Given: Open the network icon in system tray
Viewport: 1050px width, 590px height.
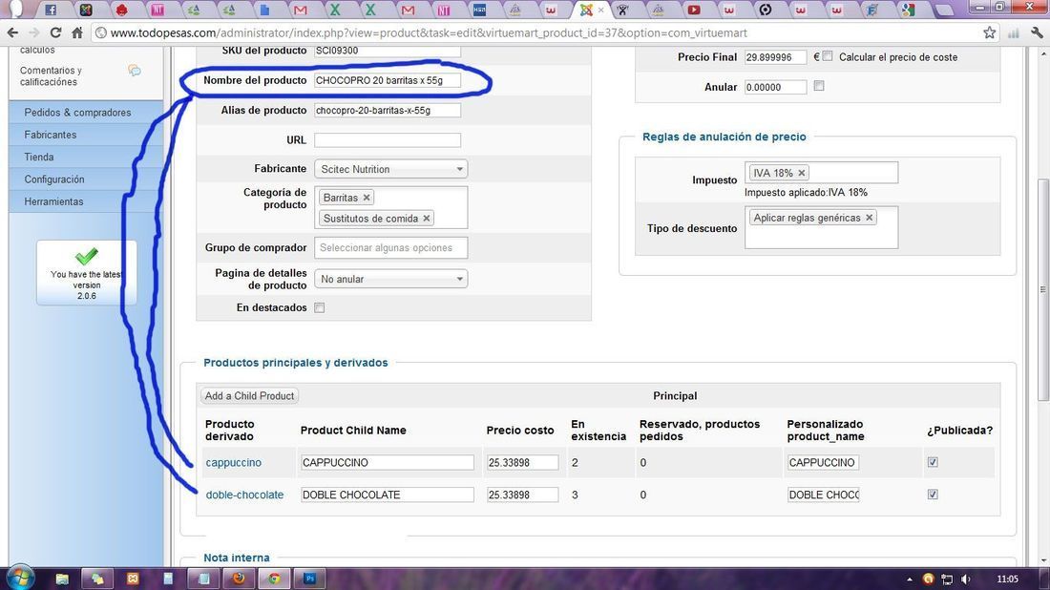Looking at the screenshot, I should (947, 579).
